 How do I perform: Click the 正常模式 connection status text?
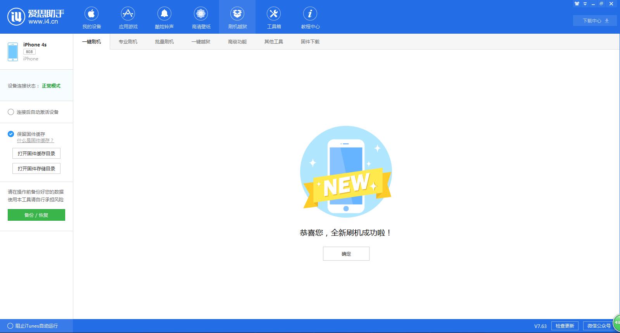[x=51, y=86]
